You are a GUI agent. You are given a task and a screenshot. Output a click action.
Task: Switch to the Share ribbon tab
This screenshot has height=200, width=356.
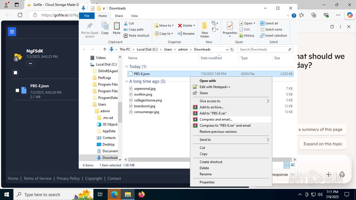[x=119, y=16]
